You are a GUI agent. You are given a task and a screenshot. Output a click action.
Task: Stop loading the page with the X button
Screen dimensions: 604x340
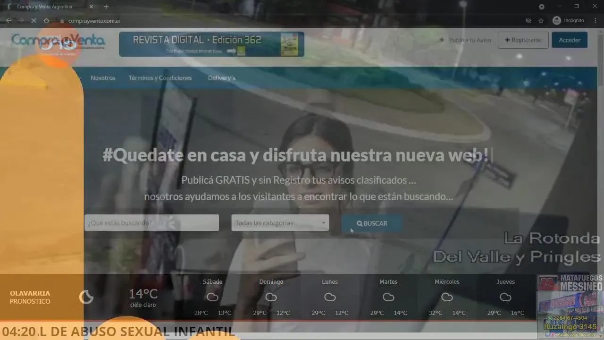pos(34,21)
